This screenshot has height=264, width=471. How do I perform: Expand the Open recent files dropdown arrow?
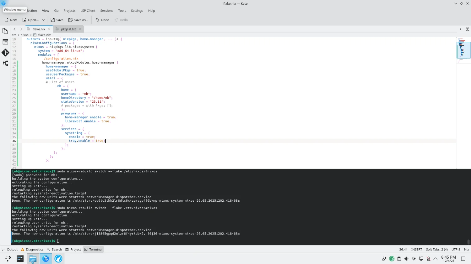point(43,20)
